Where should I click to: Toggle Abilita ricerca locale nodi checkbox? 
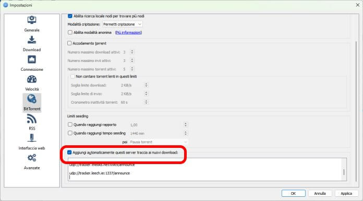point(70,16)
